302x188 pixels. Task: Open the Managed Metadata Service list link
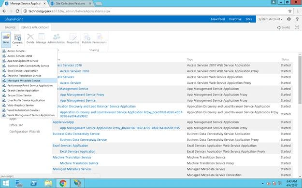(x=72, y=169)
